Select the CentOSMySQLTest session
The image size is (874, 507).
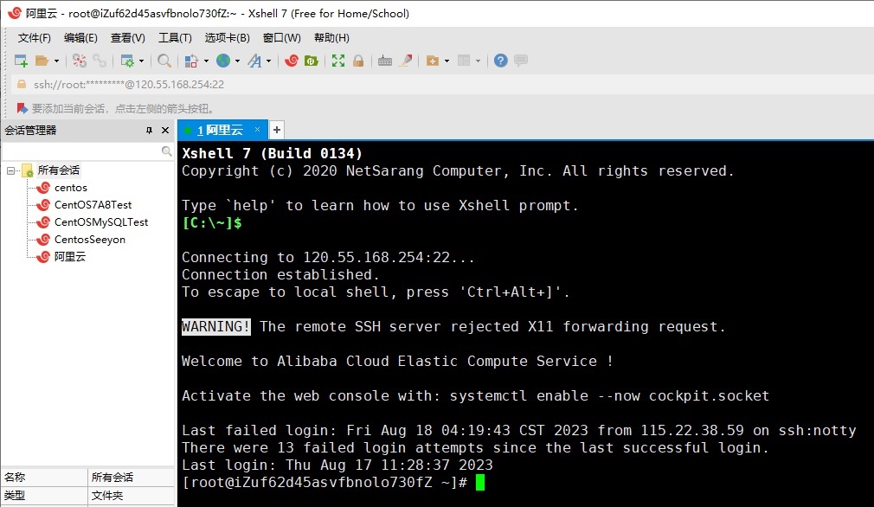(101, 222)
